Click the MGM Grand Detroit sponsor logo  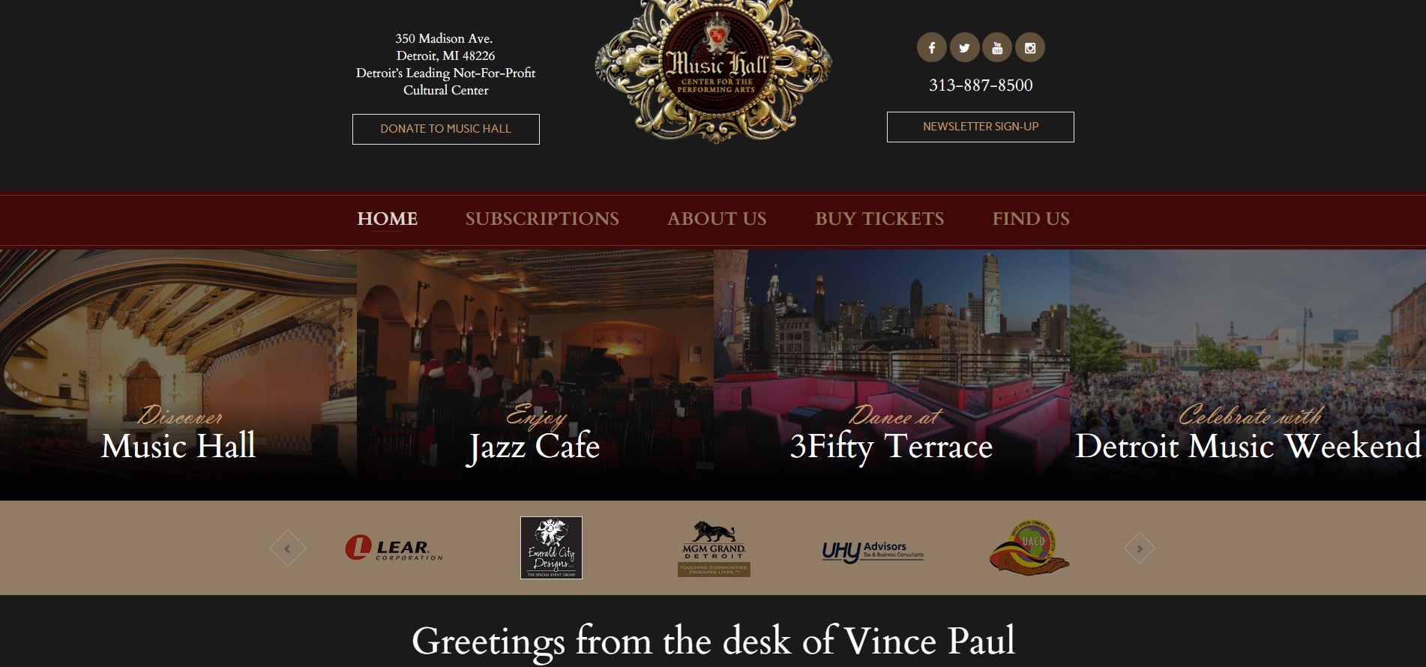tap(714, 549)
